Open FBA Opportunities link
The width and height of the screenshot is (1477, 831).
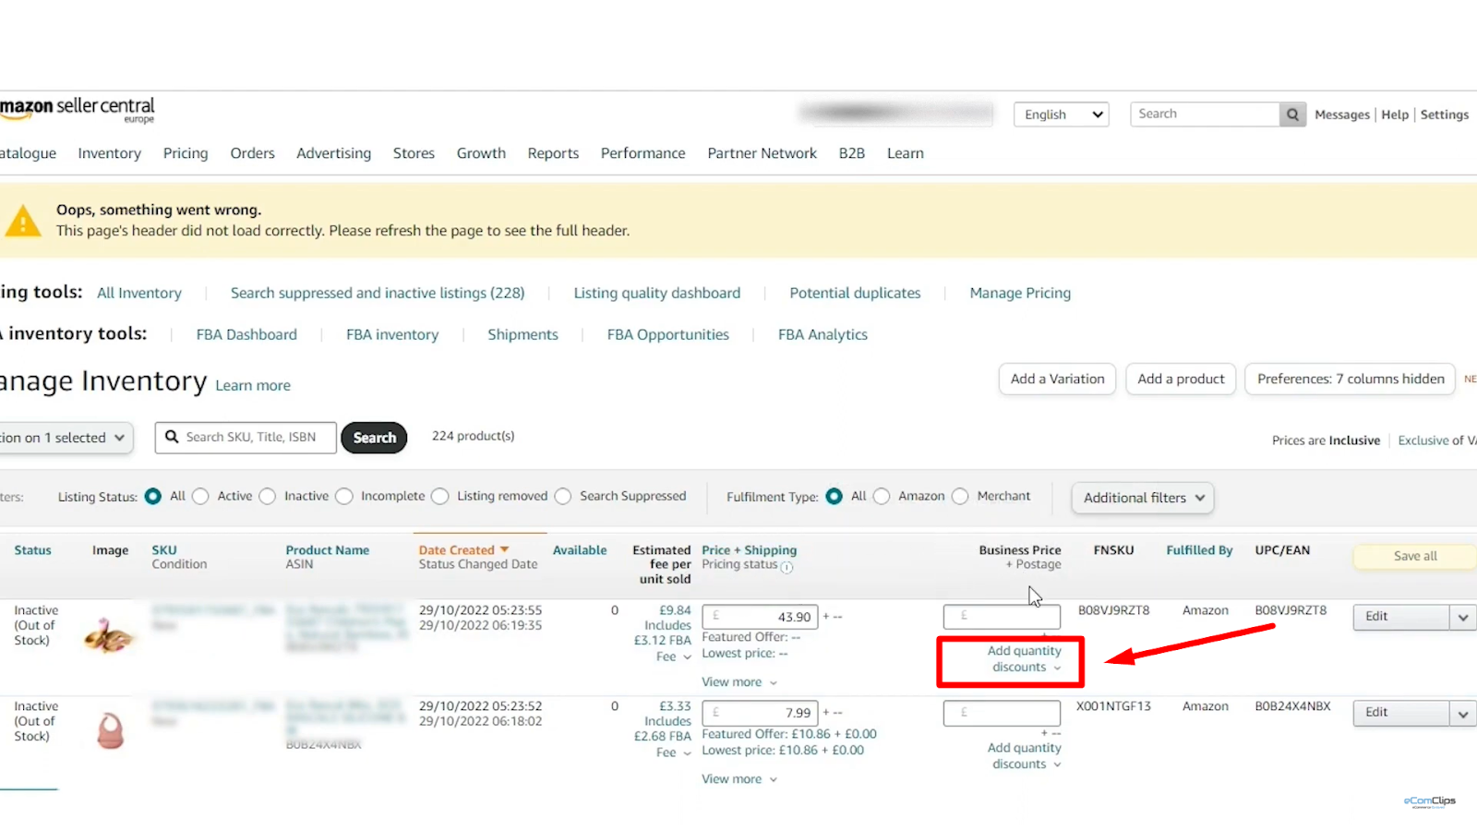pos(668,334)
